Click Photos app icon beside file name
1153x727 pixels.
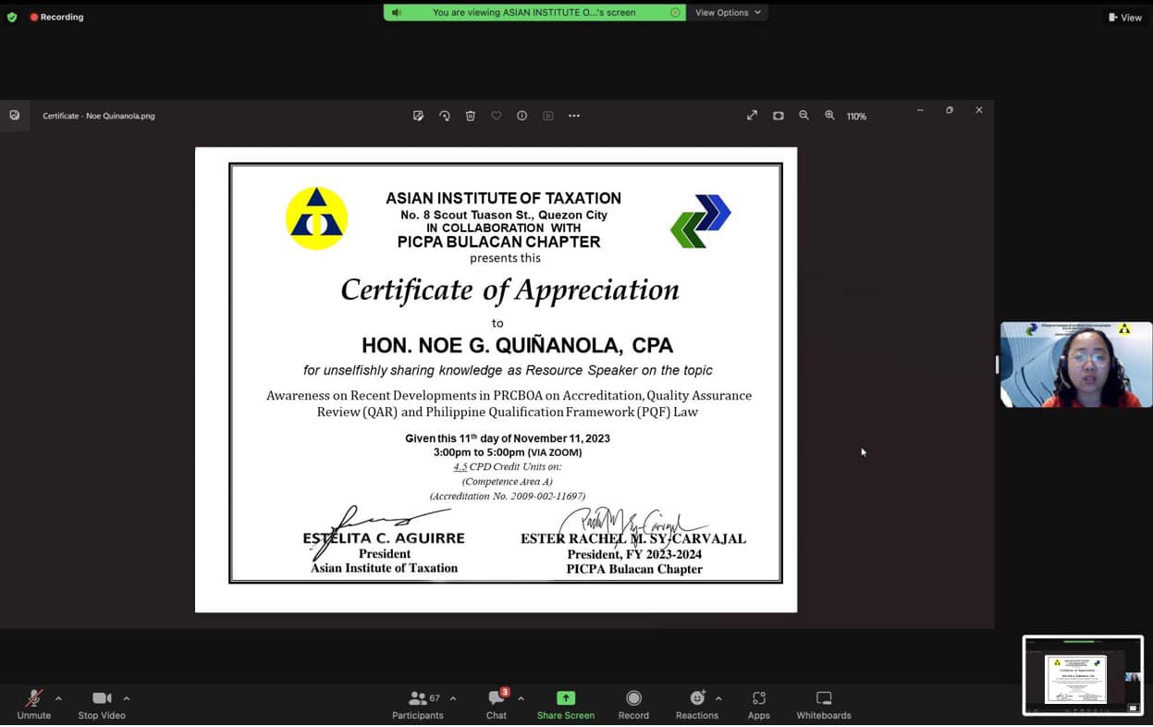click(15, 116)
